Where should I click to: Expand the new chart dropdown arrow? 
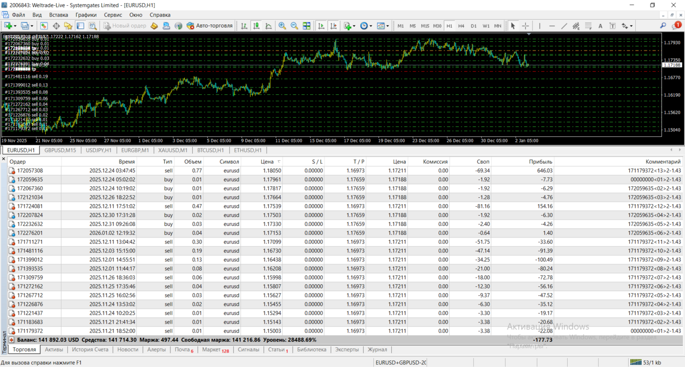15,25
